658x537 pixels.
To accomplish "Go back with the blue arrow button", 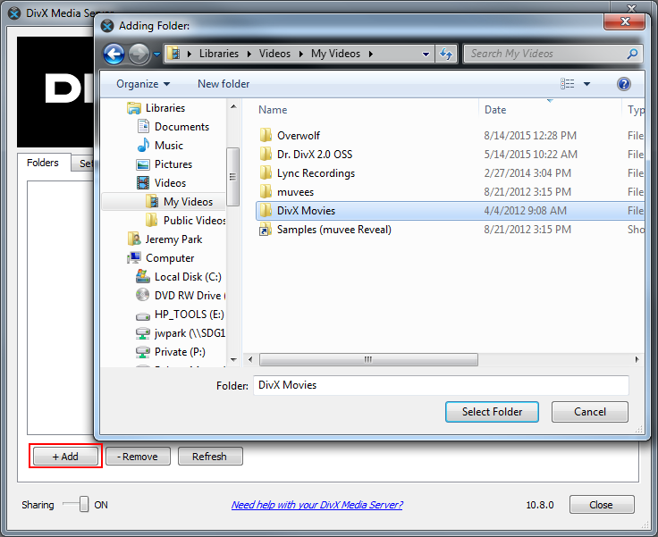I will (114, 55).
